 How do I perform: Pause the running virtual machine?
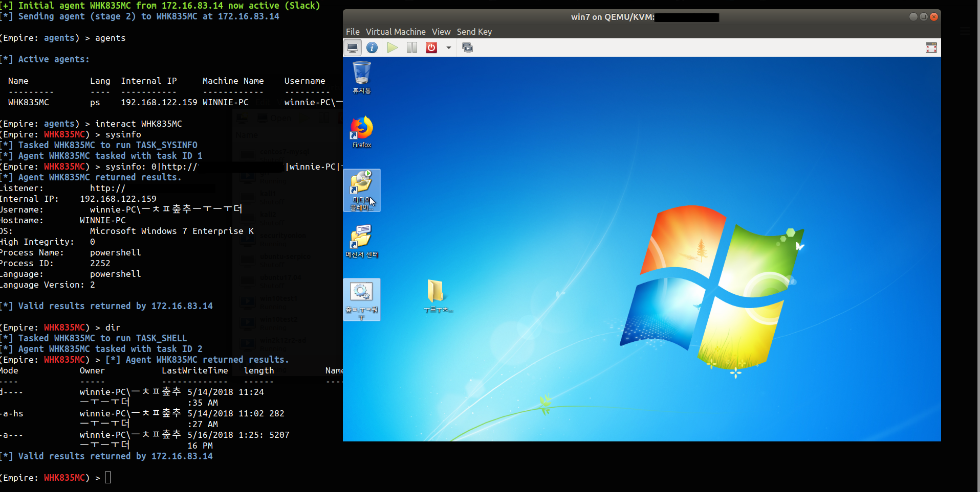coord(411,48)
